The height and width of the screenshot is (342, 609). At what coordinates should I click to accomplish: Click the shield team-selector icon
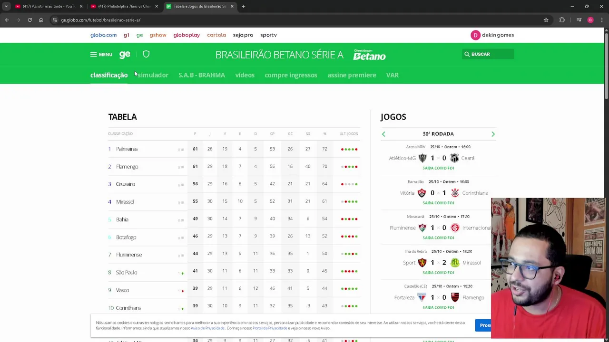pos(146,54)
